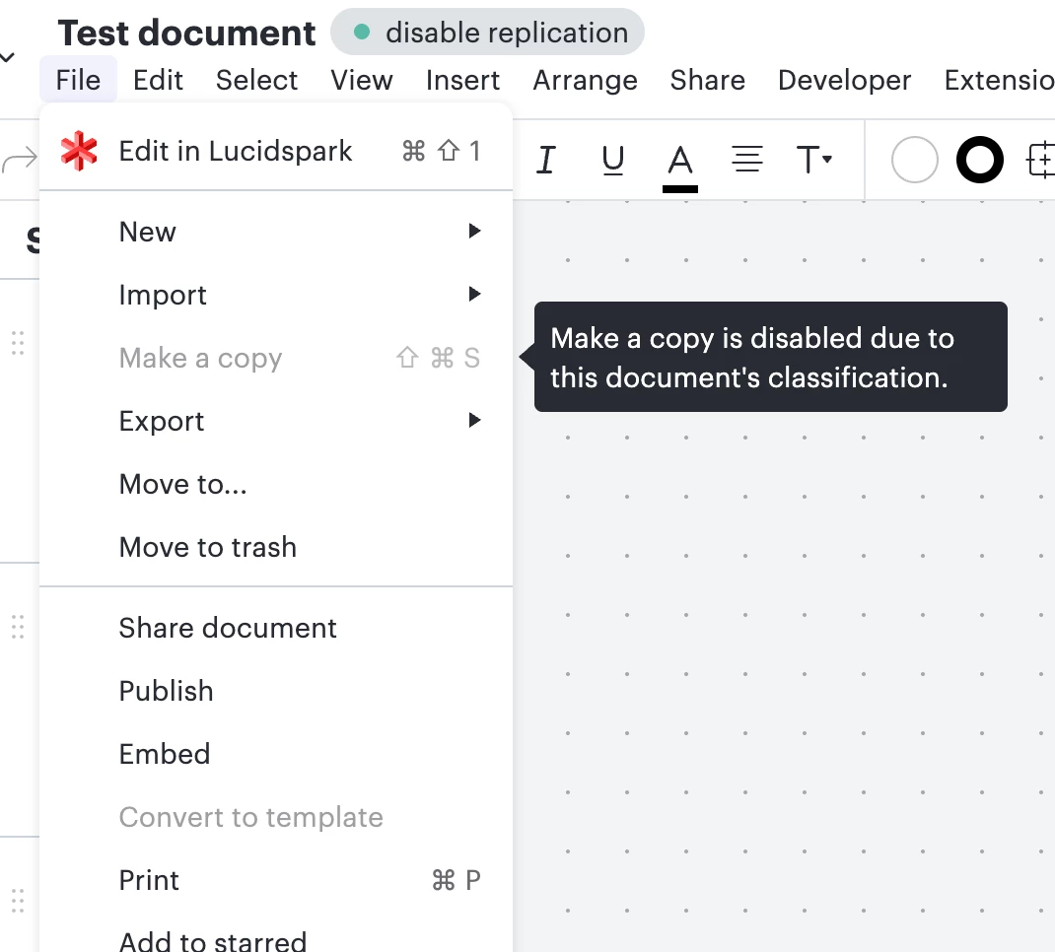Screen dimensions: 1055x952
Task: Open the Select menu
Action: tap(256, 80)
